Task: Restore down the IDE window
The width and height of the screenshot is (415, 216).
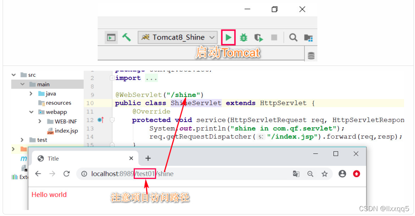Action: (x=275, y=9)
